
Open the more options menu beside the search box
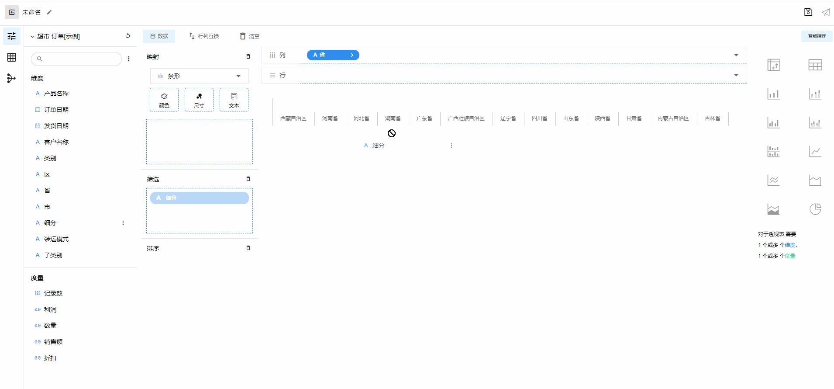[x=129, y=59]
